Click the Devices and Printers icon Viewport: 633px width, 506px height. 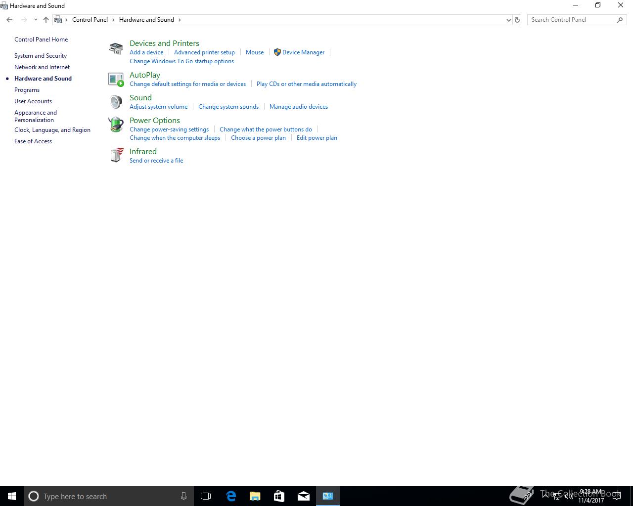[x=116, y=48]
